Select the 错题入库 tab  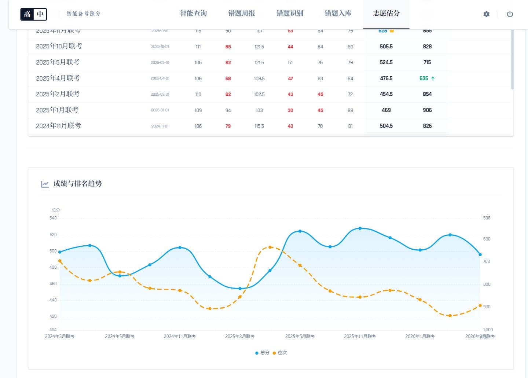[x=338, y=14]
